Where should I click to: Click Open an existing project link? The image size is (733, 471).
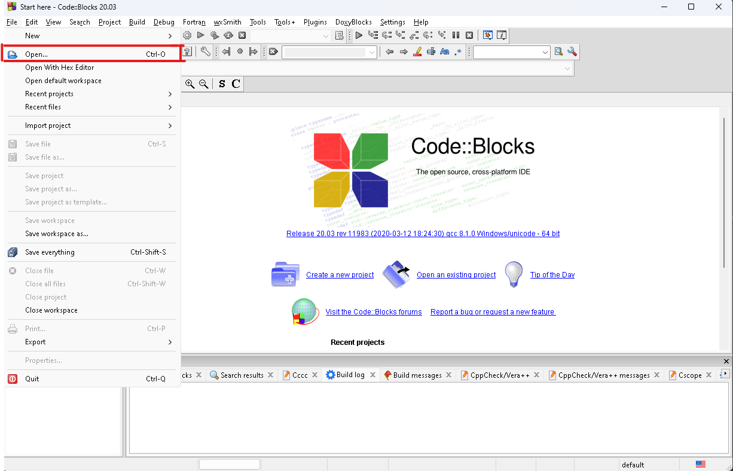[x=456, y=275]
